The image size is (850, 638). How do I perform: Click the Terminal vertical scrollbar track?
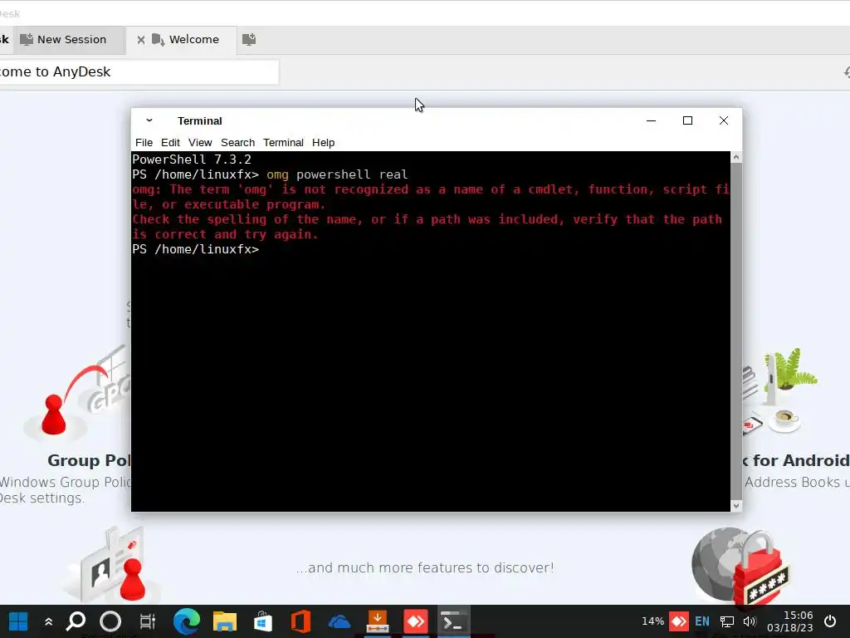pos(736,331)
